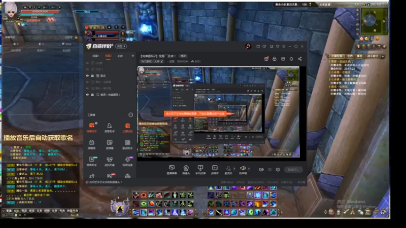Viewport: 406px width, 228px height.
Task: Select the 歌名 source row
Action: 109,75
